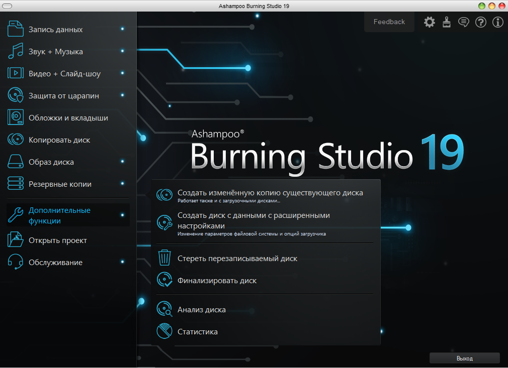508x368 pixels.
Task: Select the music note icon for Звук + Музыка
Action: [x=16, y=51]
